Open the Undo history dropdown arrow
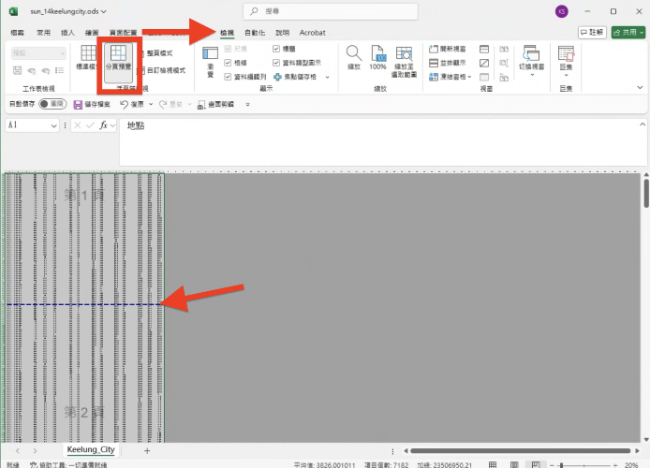 151,105
